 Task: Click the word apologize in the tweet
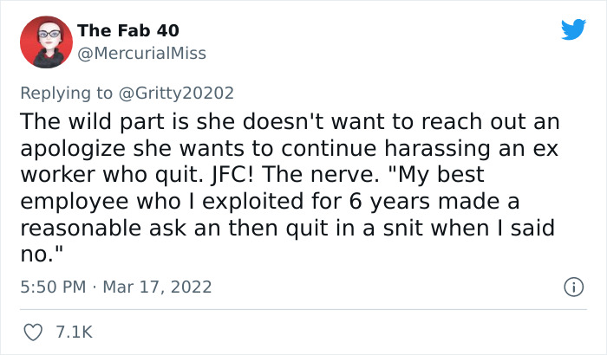pos(73,148)
